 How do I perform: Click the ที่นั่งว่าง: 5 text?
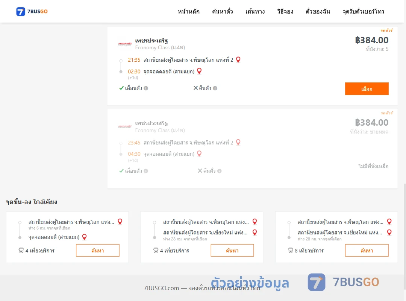click(377, 49)
